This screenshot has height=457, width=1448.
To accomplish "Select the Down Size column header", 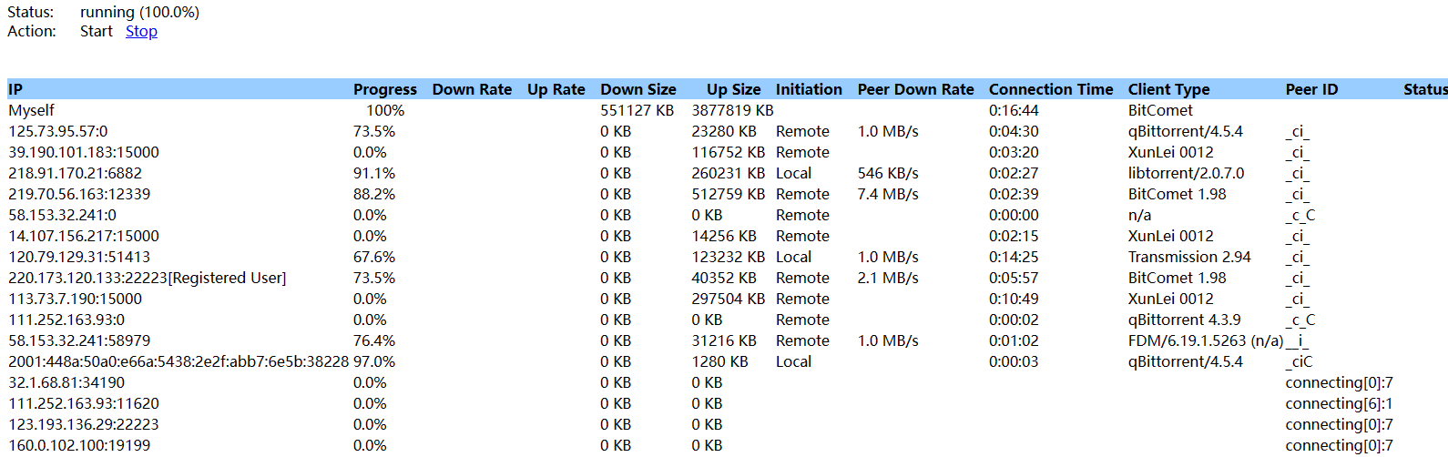I will pyautogui.click(x=637, y=89).
